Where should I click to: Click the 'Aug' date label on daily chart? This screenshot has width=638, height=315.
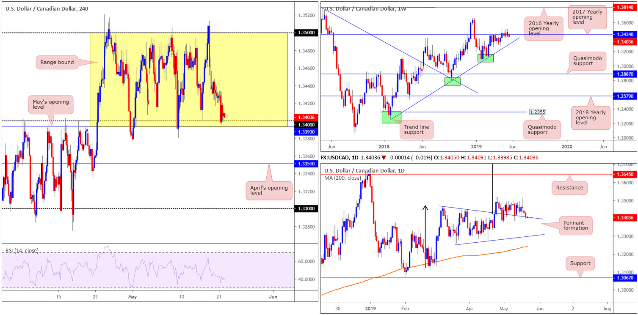pos(607,309)
